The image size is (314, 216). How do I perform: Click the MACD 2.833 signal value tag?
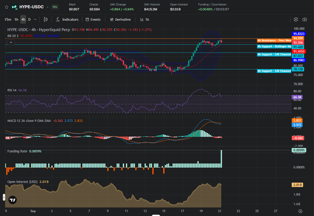pos(297,120)
